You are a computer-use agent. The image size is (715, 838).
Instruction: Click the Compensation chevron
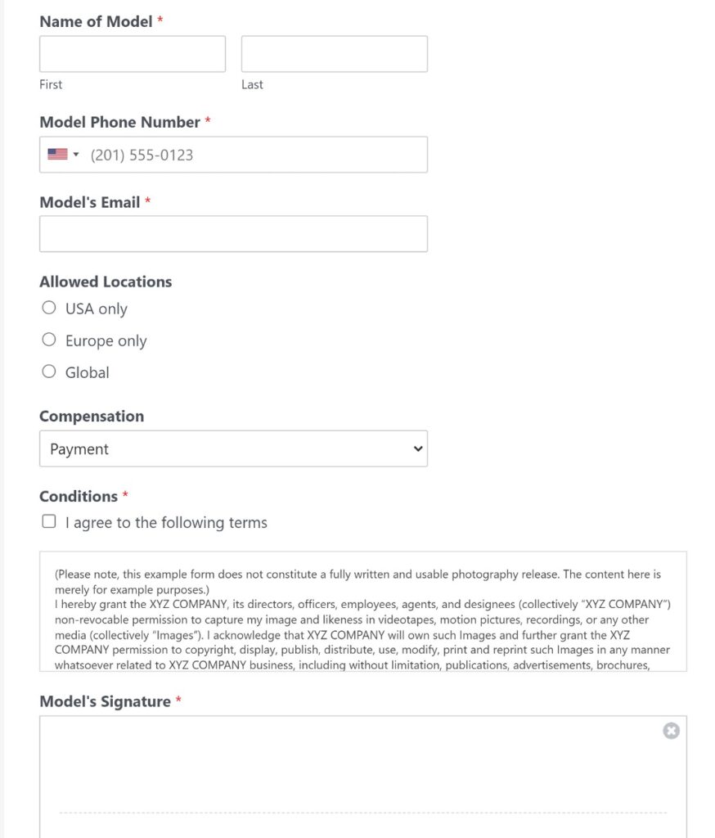click(416, 448)
